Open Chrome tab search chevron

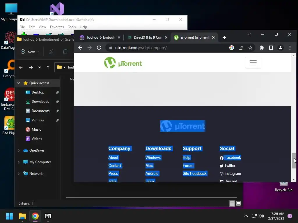(249, 34)
